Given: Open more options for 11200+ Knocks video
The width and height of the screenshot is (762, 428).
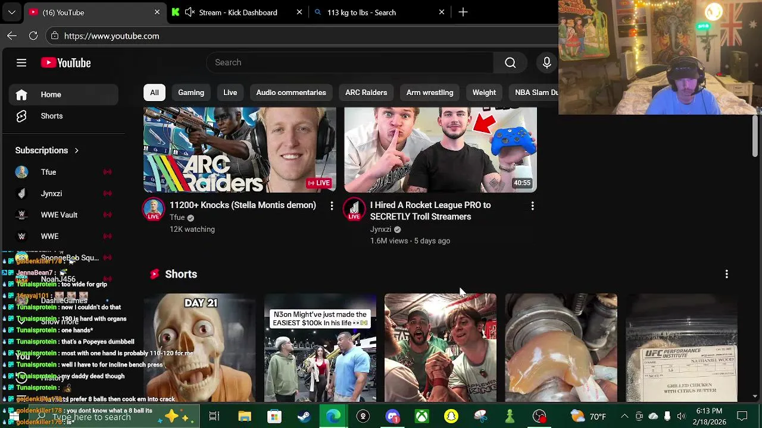Looking at the screenshot, I should 332,206.
